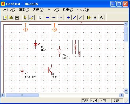Click the NPN label text
Screen dimensions: 130x104
pyautogui.click(x=54, y=77)
